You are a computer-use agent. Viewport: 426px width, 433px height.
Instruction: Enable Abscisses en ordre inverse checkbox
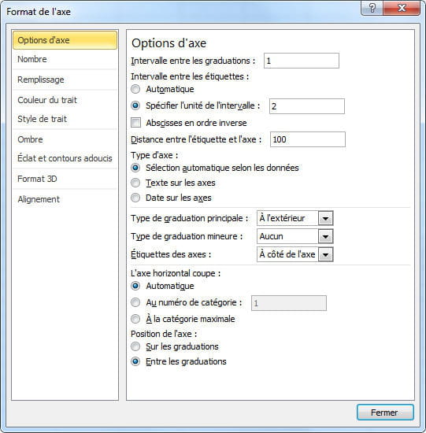(135, 123)
